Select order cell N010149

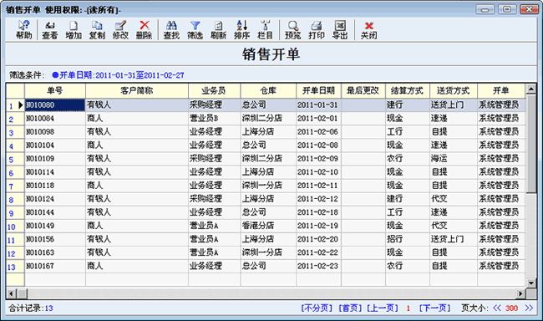click(x=55, y=226)
